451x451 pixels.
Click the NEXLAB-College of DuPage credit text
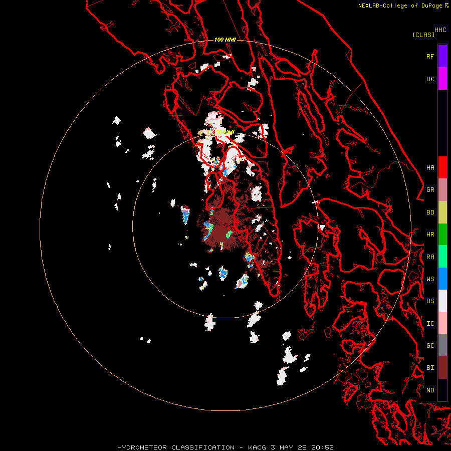[x=400, y=6]
